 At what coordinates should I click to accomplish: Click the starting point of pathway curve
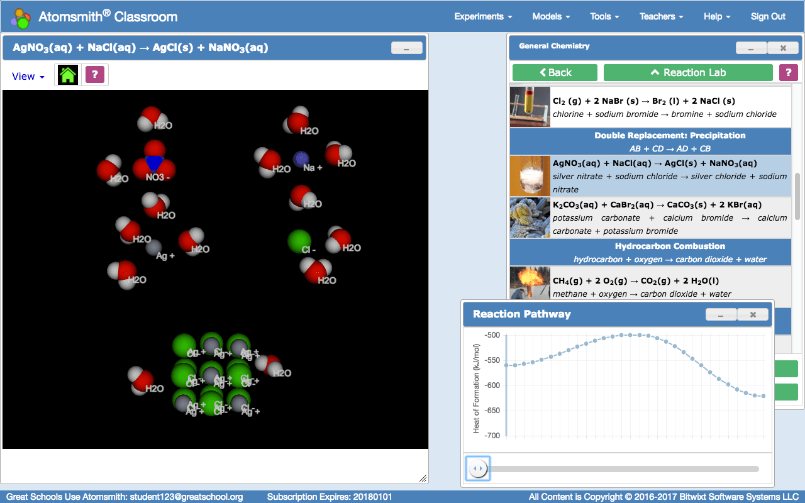tap(507, 365)
